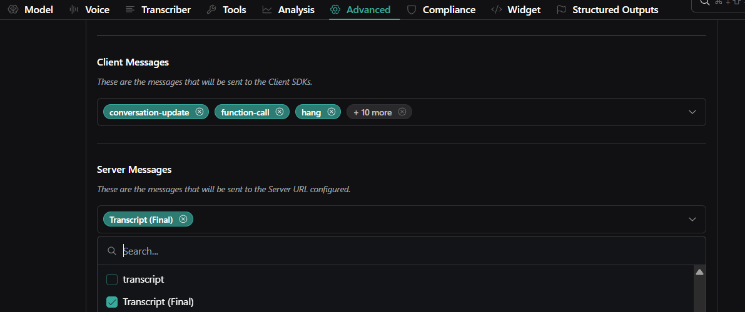Screen dimensions: 745x312
Task: Clear the + 10 more tag
Action: click(x=402, y=112)
